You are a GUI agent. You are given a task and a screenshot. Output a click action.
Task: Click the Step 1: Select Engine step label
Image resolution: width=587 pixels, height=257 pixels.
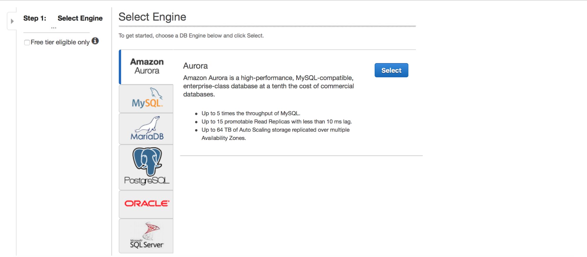coord(63,18)
